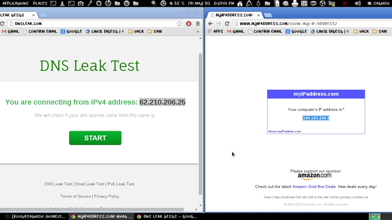Open Gmail bookmark in DNS leak window

coord(10,31)
